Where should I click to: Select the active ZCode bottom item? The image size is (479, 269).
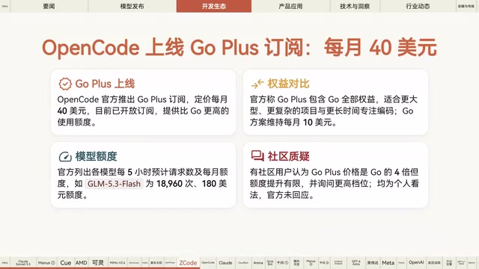(188, 262)
